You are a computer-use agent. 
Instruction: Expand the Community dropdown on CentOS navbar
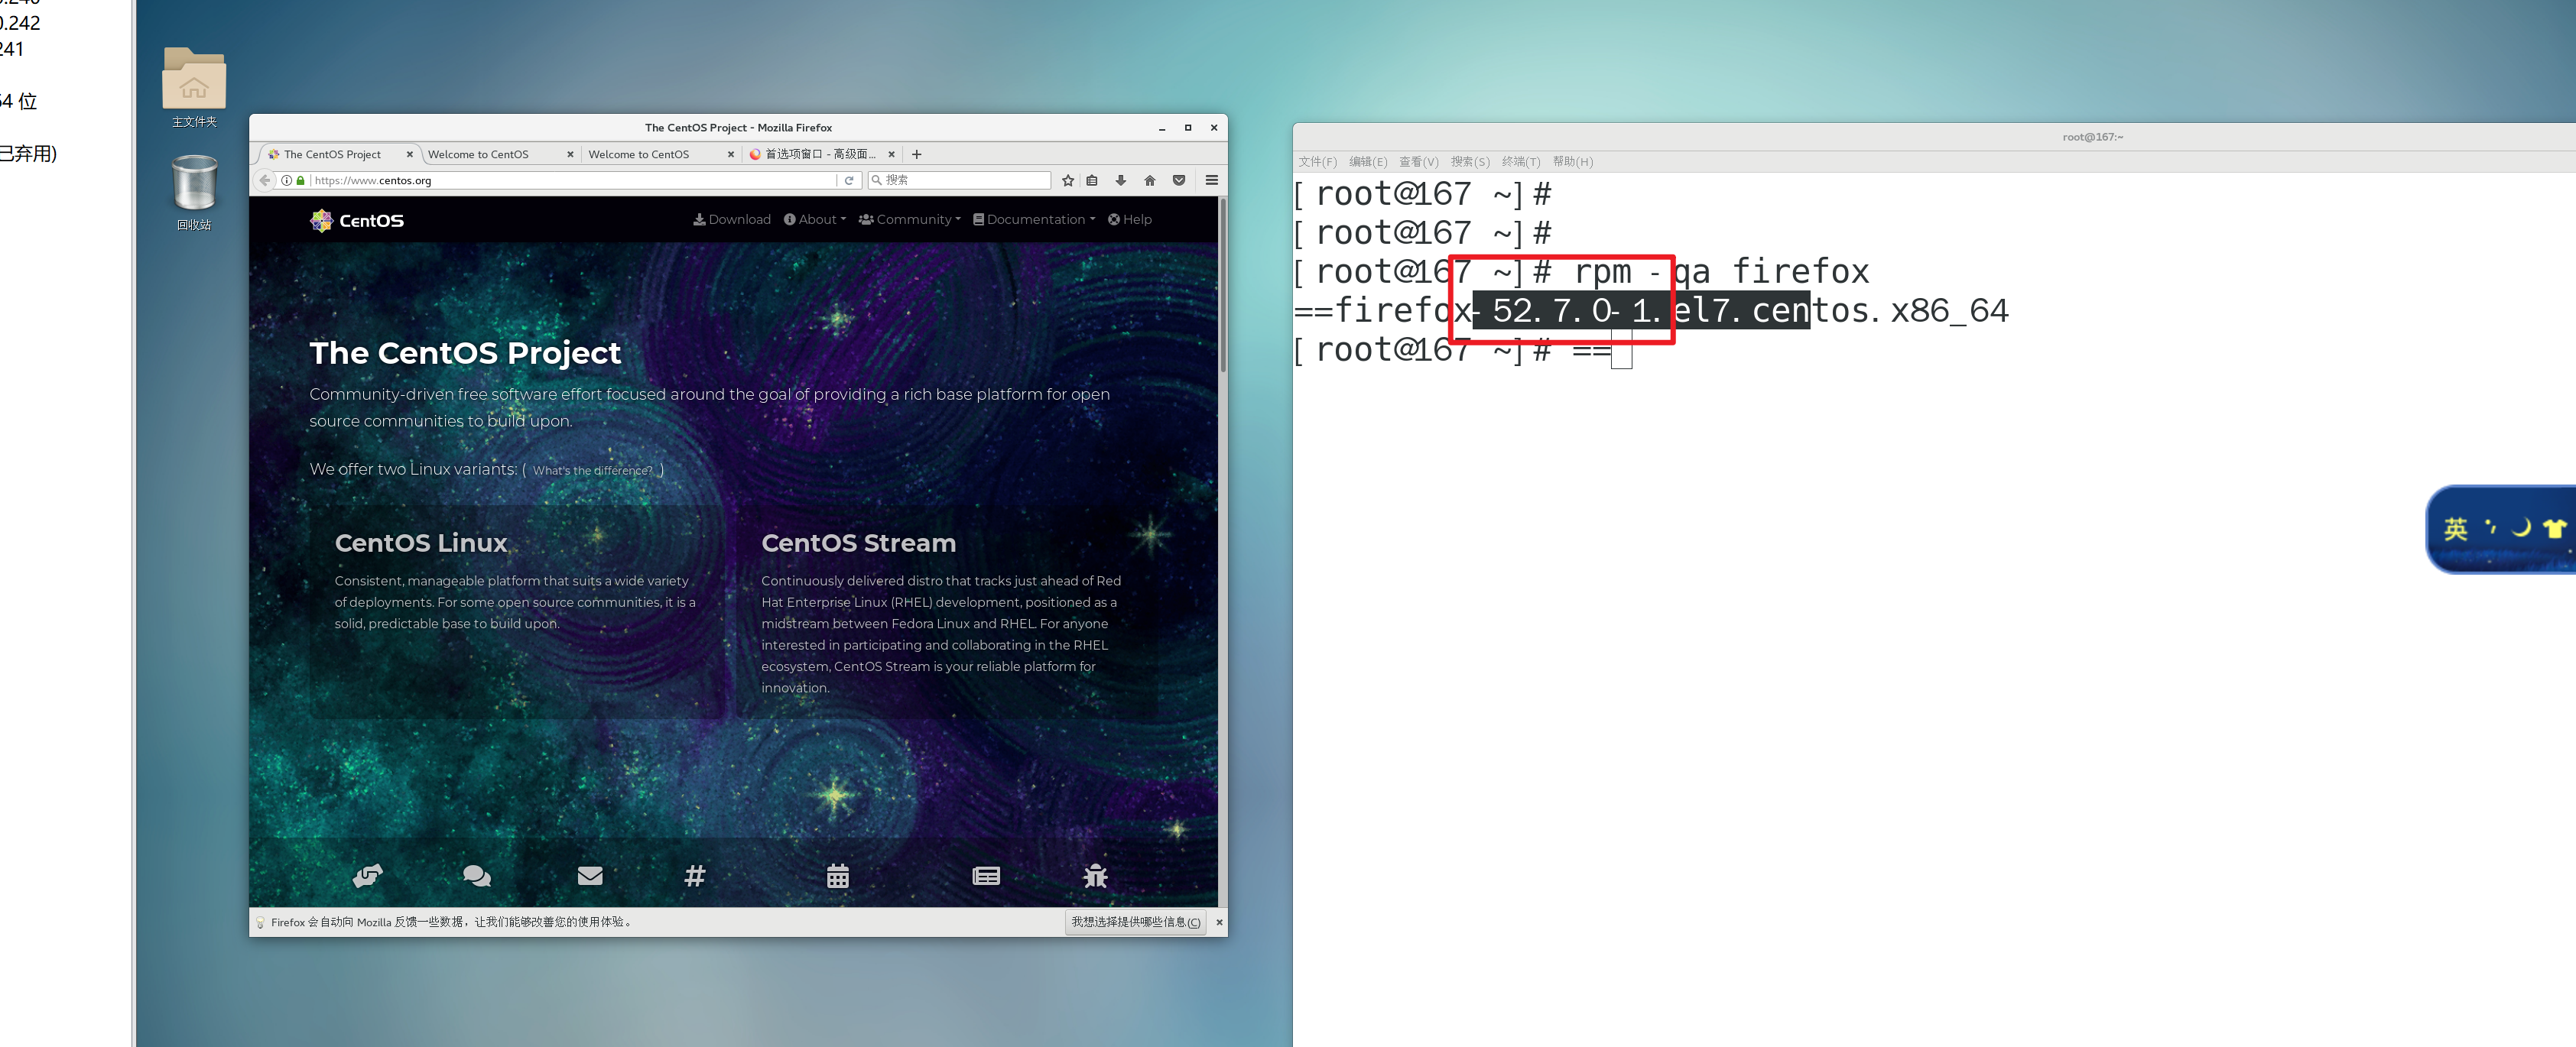pyautogui.click(x=909, y=220)
